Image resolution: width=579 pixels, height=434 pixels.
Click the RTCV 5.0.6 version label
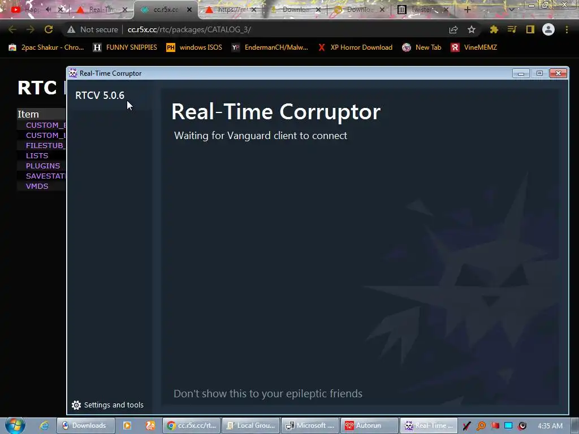pyautogui.click(x=100, y=95)
